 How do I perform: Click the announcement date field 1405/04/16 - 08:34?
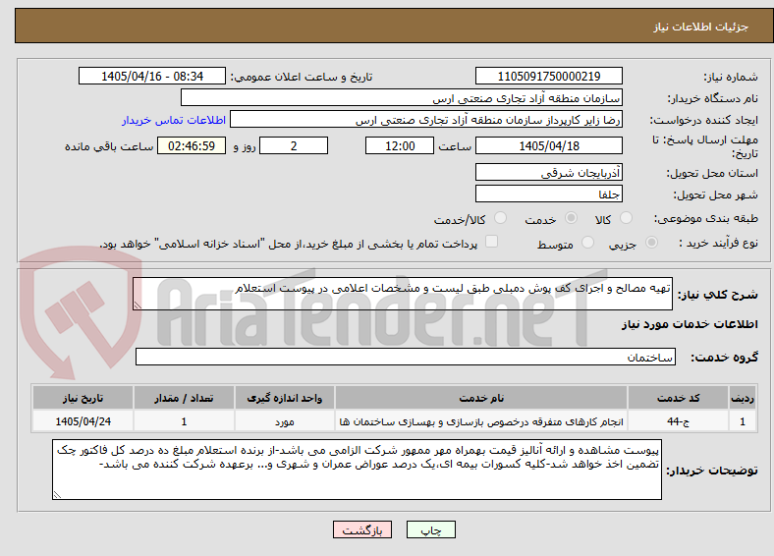(x=152, y=76)
